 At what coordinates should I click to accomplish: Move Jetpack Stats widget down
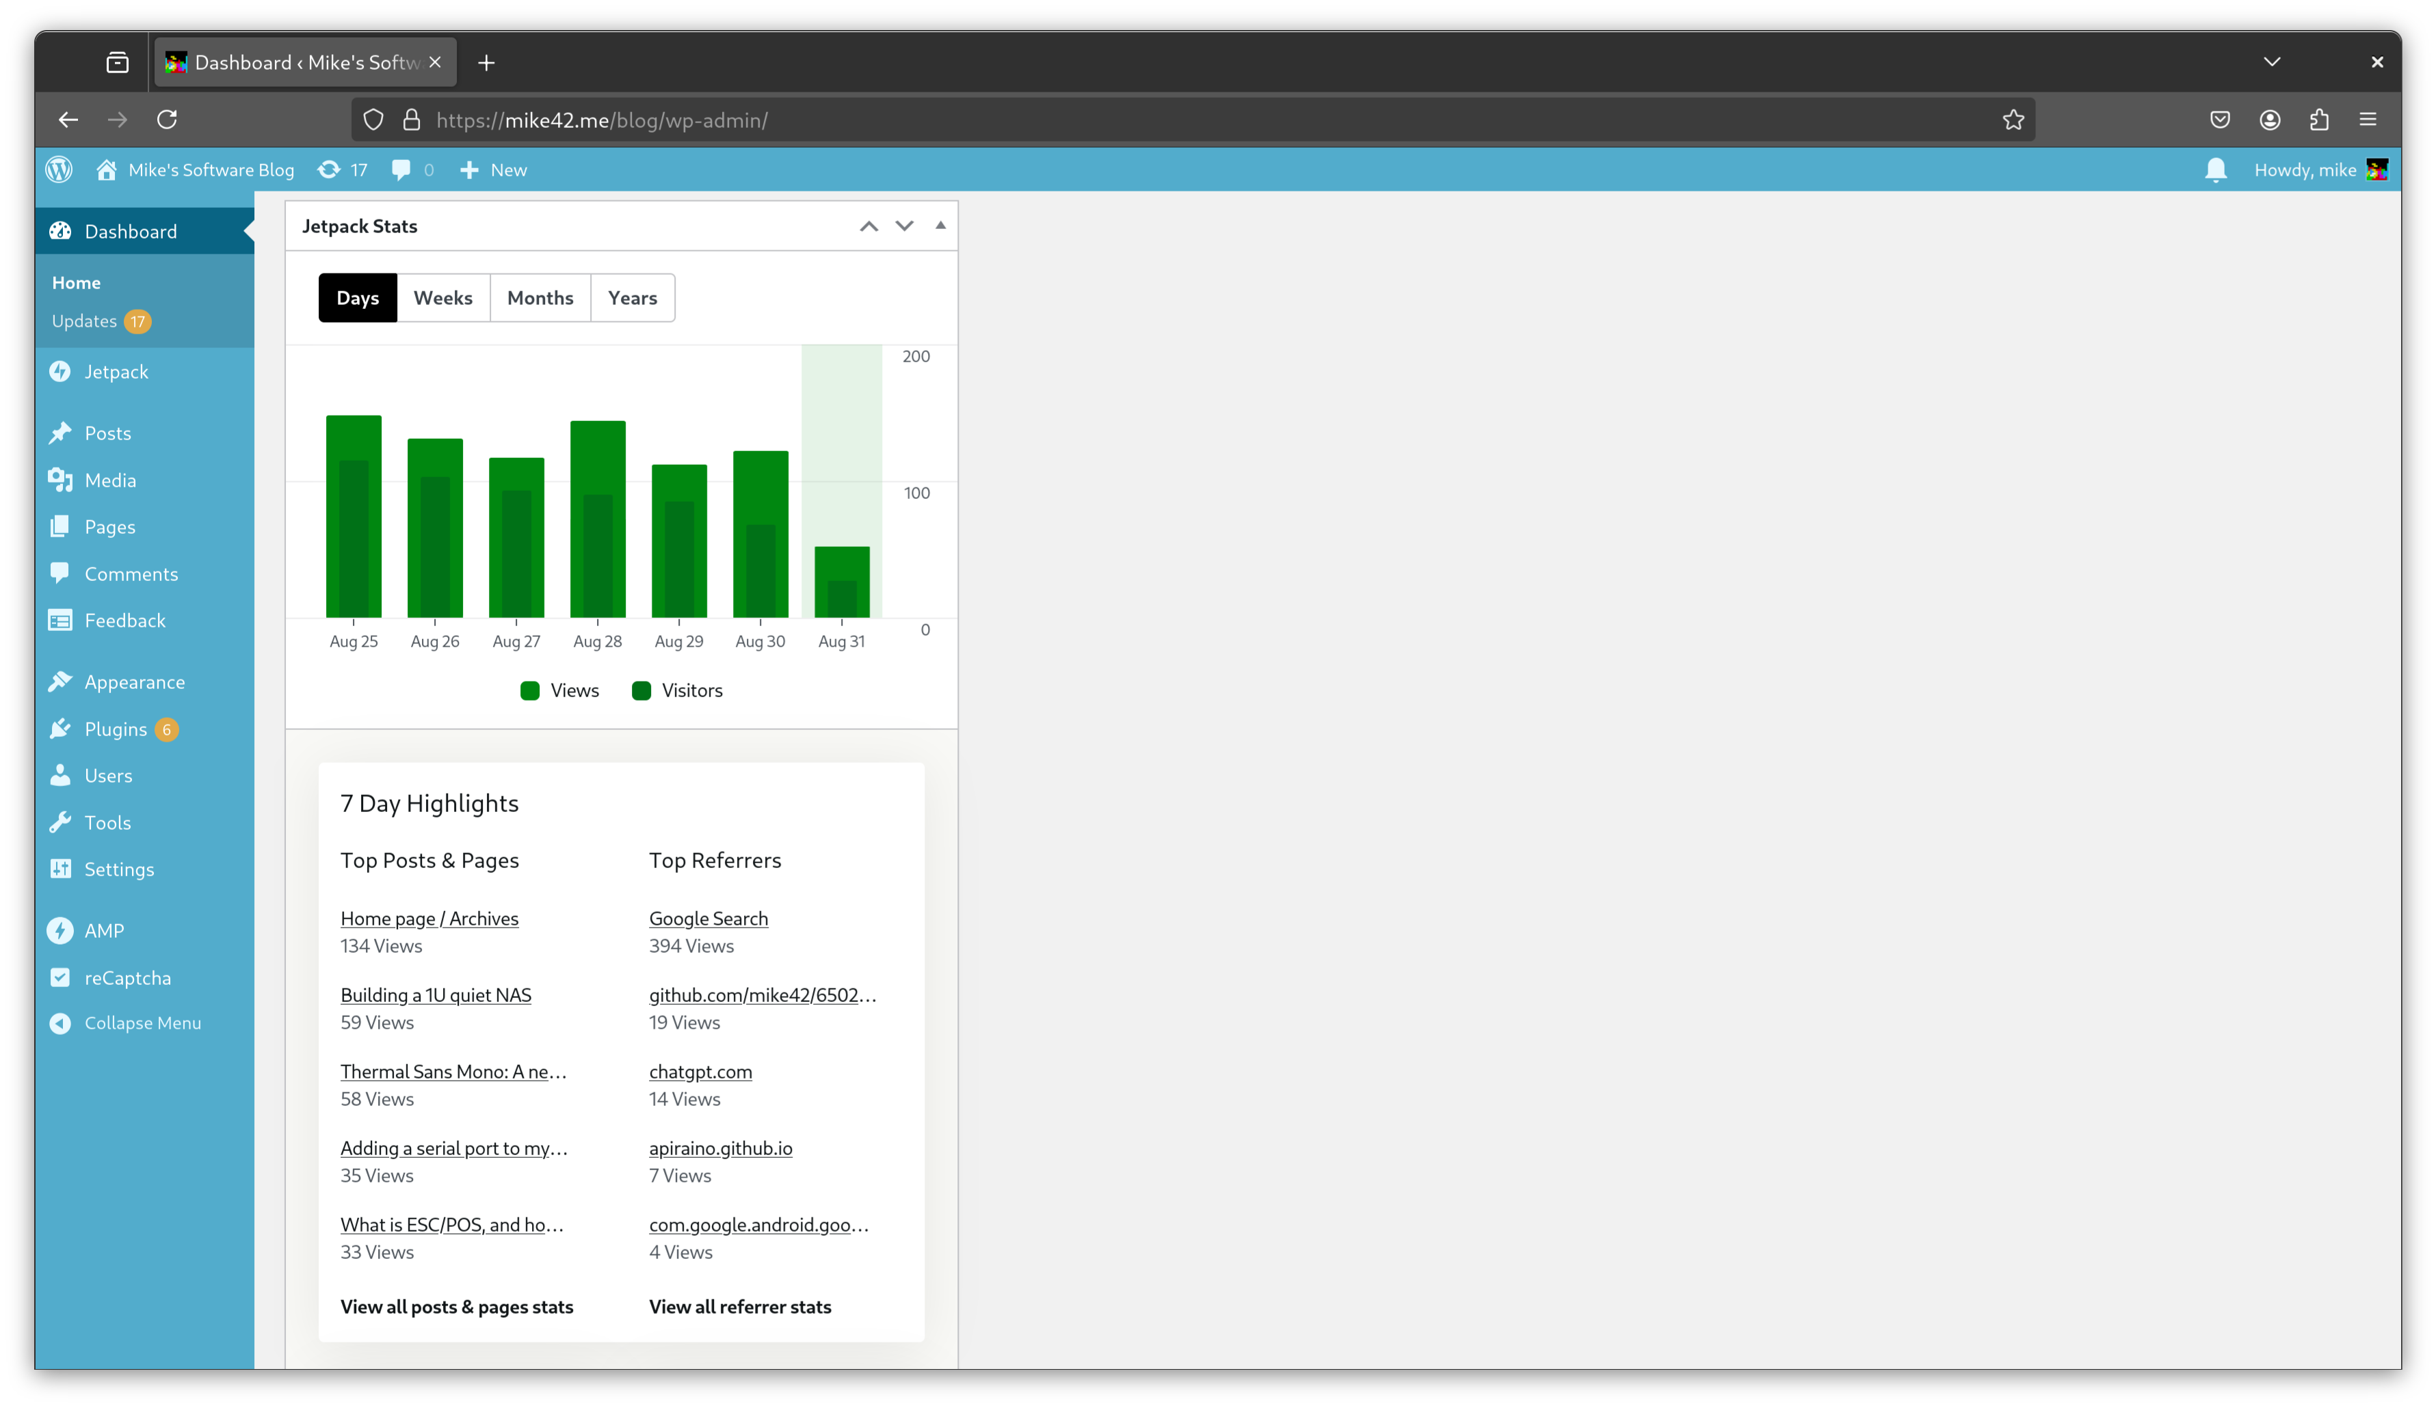(904, 226)
